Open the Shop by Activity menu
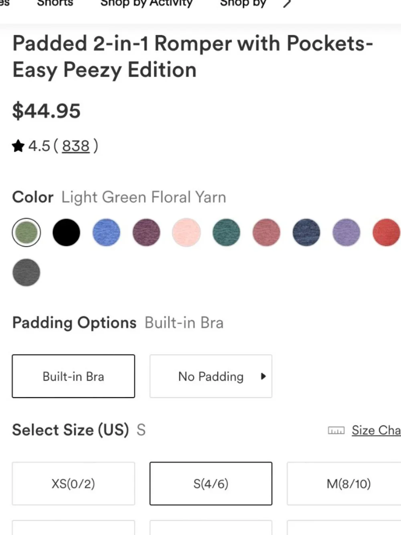401x535 pixels. coord(146,3)
